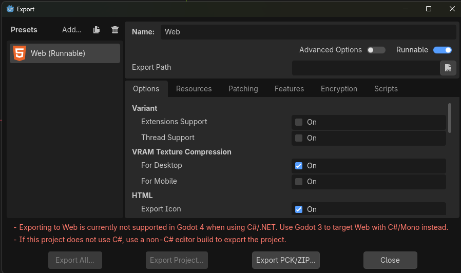Click the For Desktop label
461x273 pixels.
(161, 165)
